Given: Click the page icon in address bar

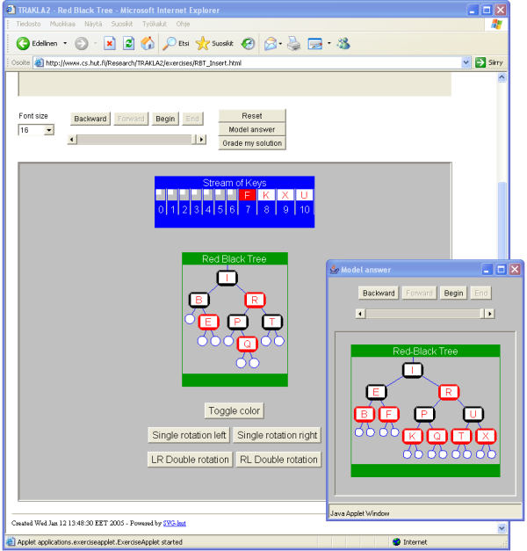Looking at the screenshot, I should [x=39, y=63].
